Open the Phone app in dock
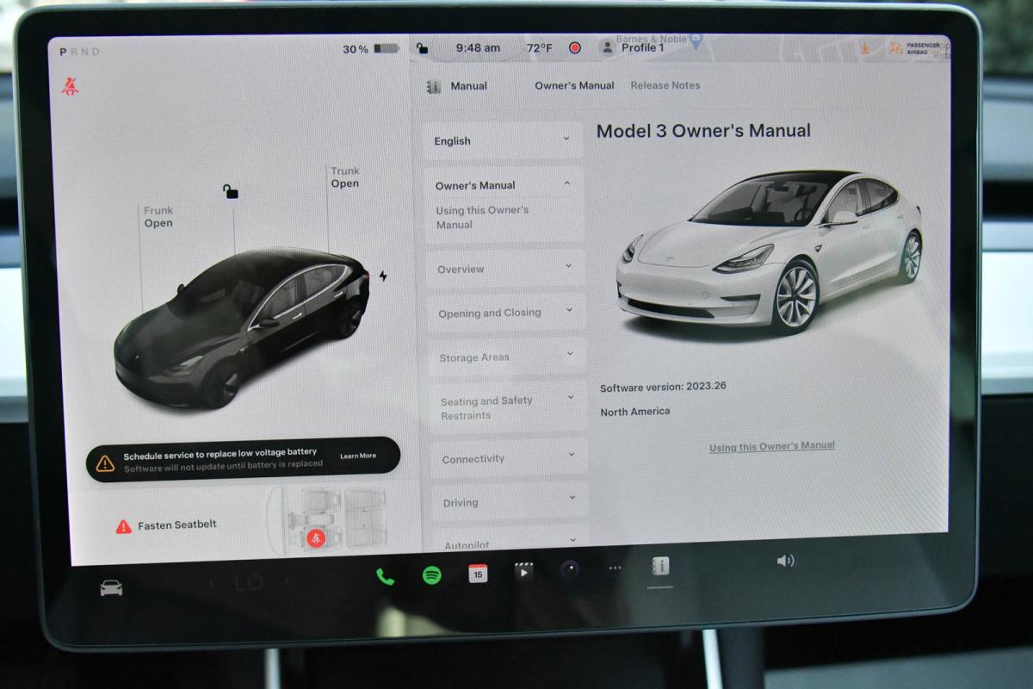The height and width of the screenshot is (689, 1033). (x=385, y=576)
